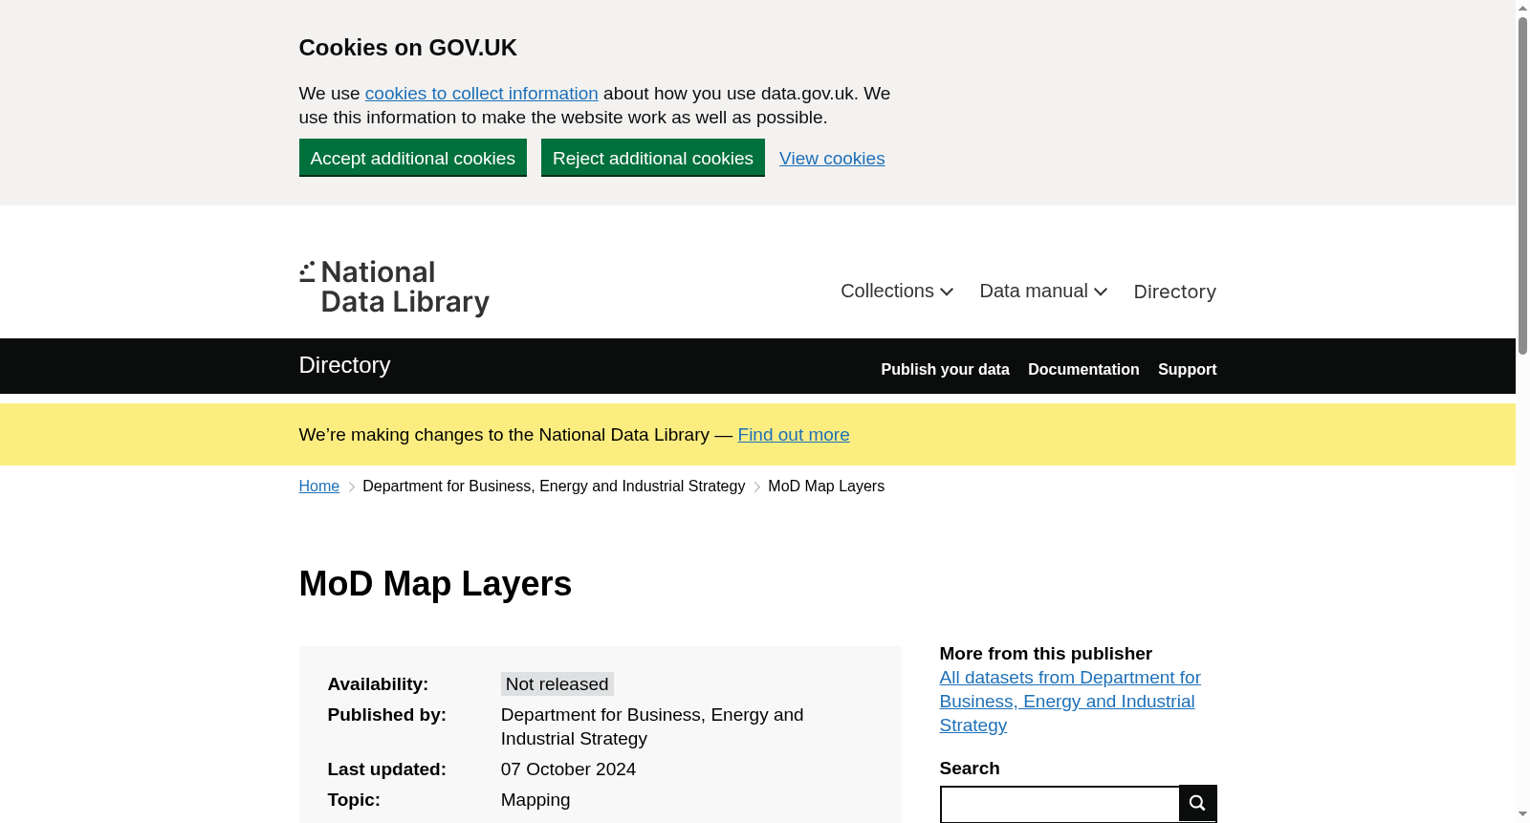This screenshot has height=823, width=1530.
Task: Focus the dataset search input field
Action: coord(1060,805)
